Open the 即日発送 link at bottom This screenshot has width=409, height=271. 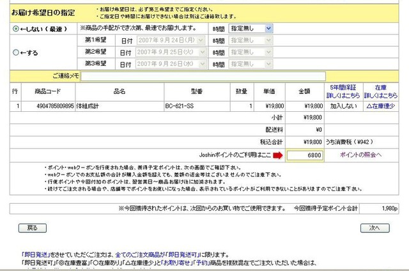click(x=36, y=255)
